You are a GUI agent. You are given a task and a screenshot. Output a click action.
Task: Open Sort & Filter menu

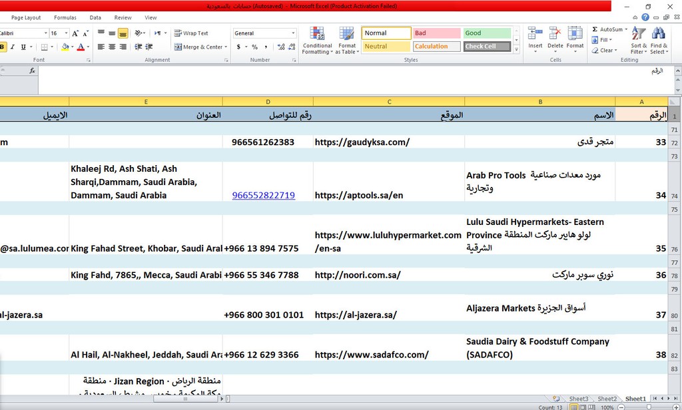point(639,41)
